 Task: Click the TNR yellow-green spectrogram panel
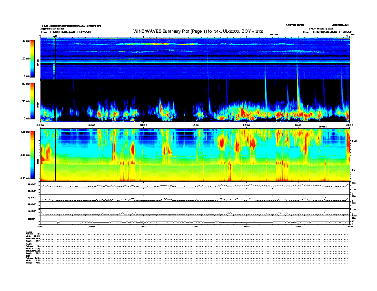pos(195,155)
